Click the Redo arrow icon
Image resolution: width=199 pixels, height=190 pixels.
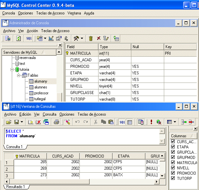click(86, 122)
